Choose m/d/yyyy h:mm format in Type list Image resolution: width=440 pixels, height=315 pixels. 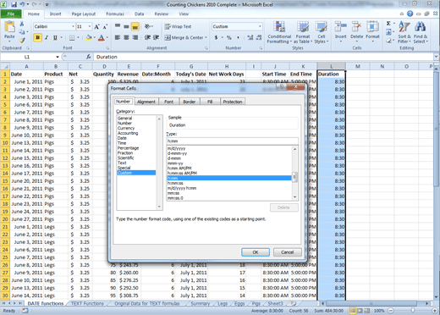[182, 188]
